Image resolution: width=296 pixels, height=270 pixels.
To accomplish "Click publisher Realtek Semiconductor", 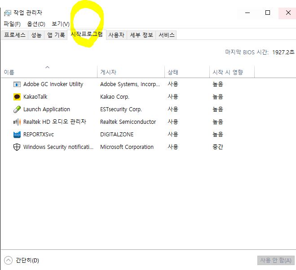I will point(128,122).
